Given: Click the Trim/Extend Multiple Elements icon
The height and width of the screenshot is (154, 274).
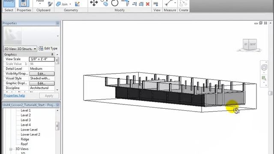Looking at the screenshot, I should pyautogui.click(x=141, y=4).
